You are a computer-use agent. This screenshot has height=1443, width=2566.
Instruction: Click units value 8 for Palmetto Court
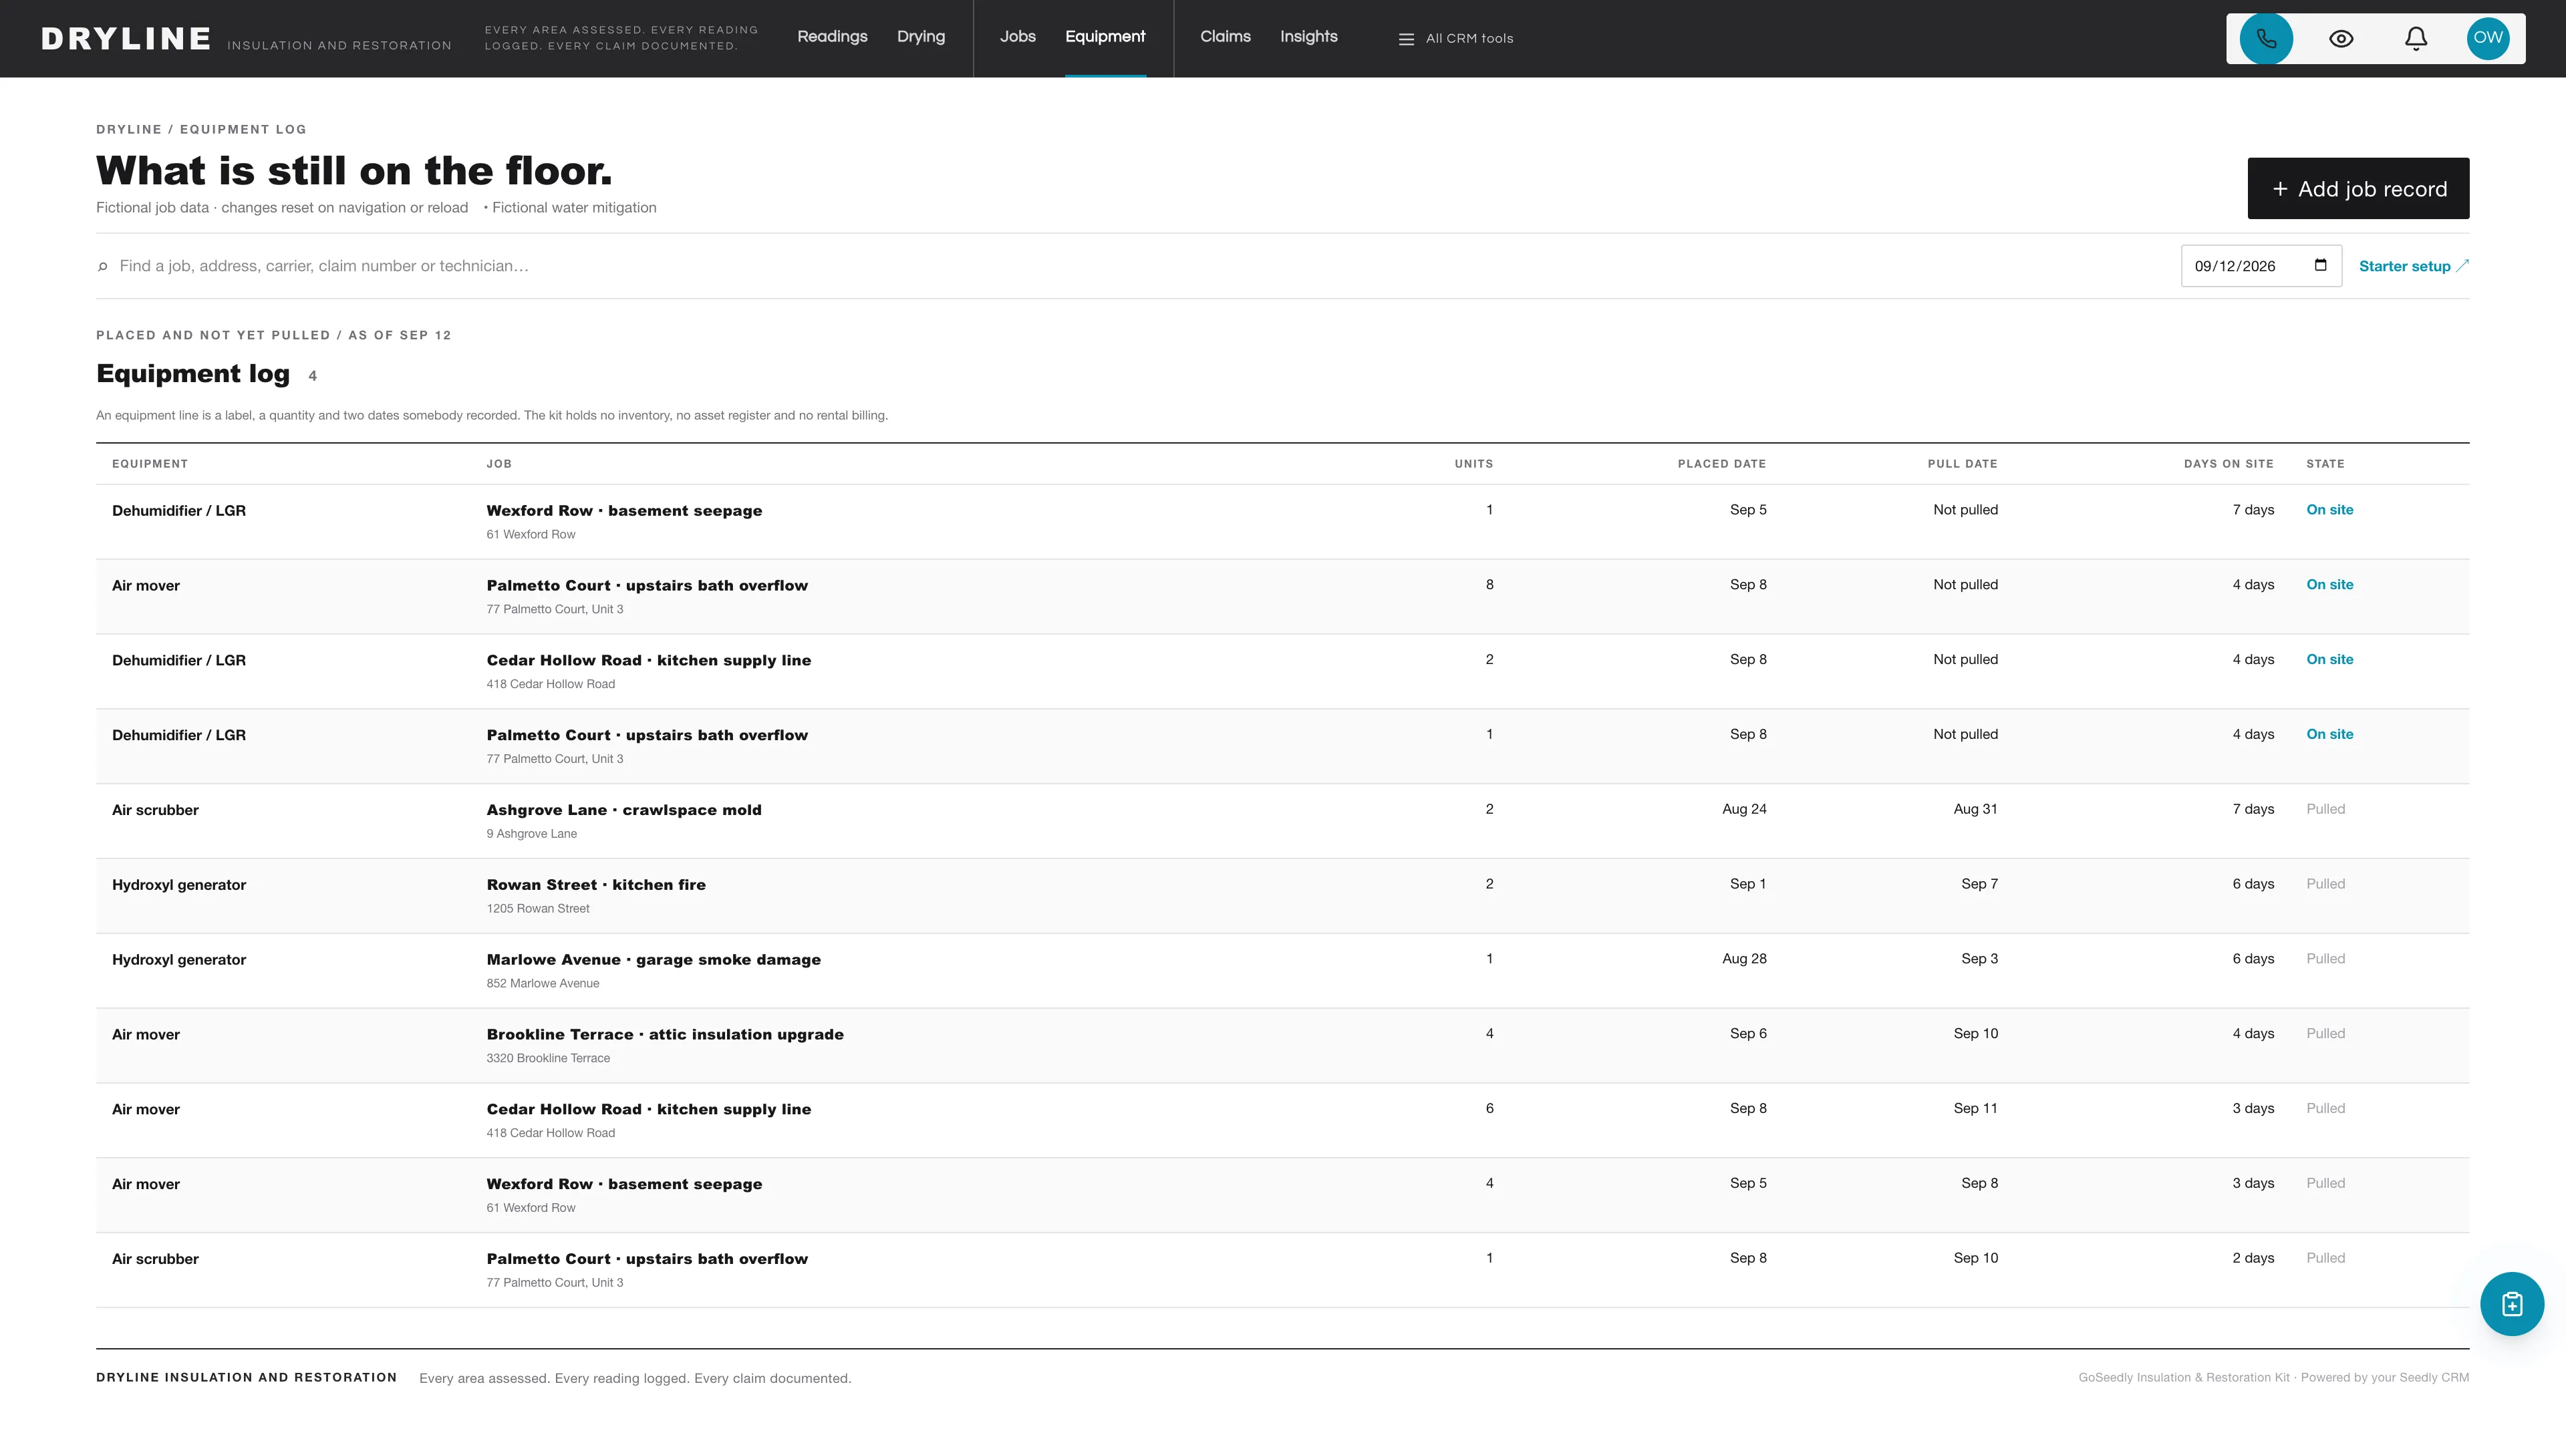pos(1489,585)
